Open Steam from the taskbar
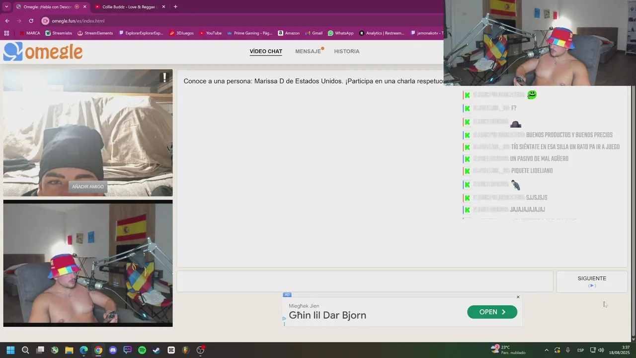 point(157,350)
